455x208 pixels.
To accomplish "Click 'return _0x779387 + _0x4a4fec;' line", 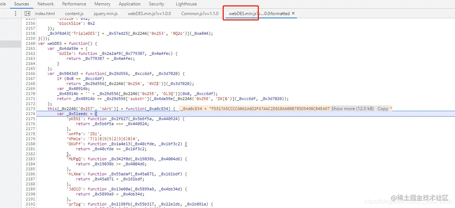I will [x=100, y=58].
